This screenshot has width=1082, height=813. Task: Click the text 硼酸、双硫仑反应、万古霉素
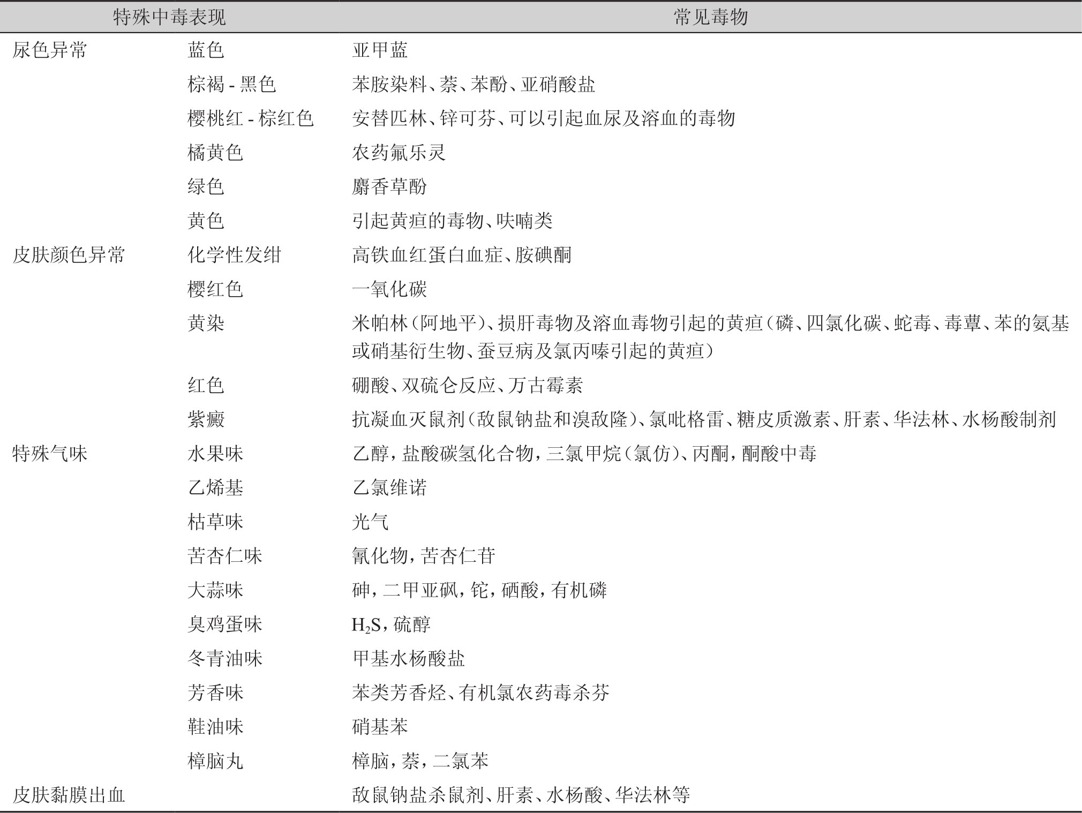468,386
